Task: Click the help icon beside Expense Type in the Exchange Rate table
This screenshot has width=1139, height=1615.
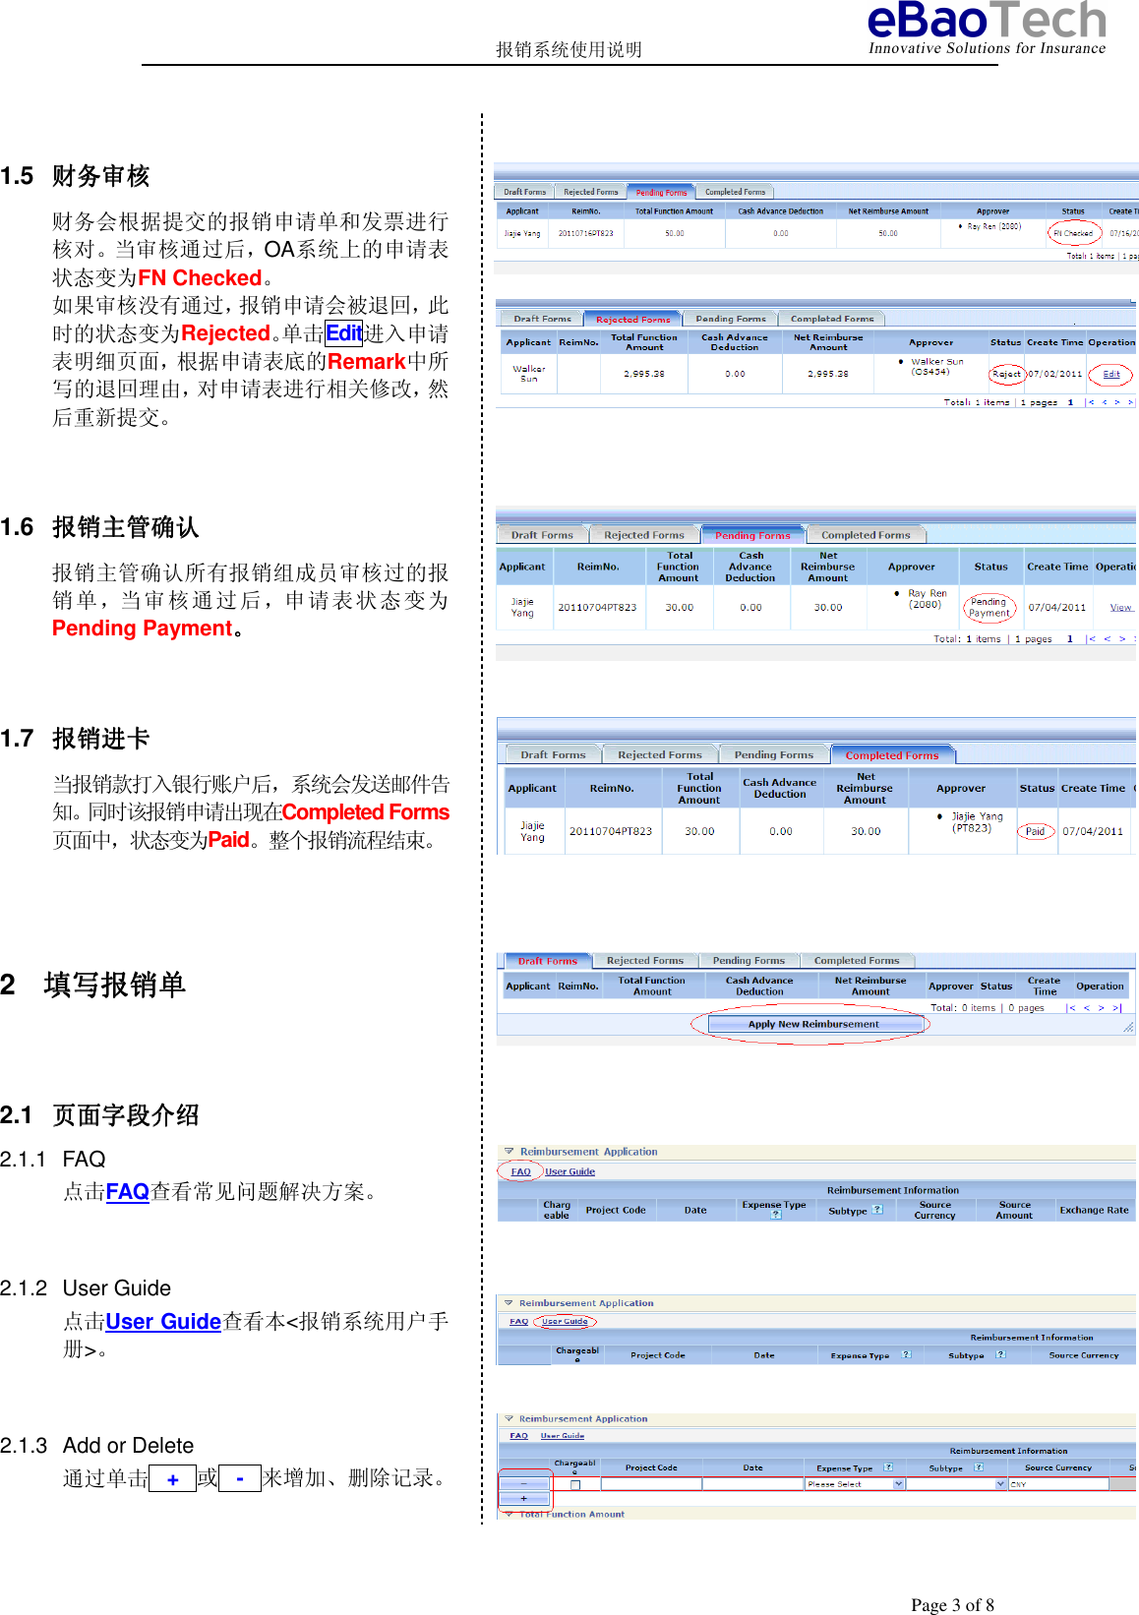Action: point(776,1215)
